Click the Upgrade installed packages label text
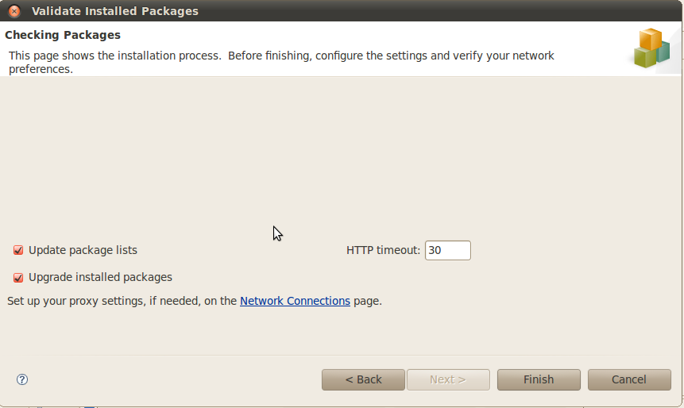 [100, 277]
